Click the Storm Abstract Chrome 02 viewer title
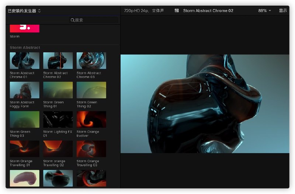The height and width of the screenshot is (194, 295). 208,11
